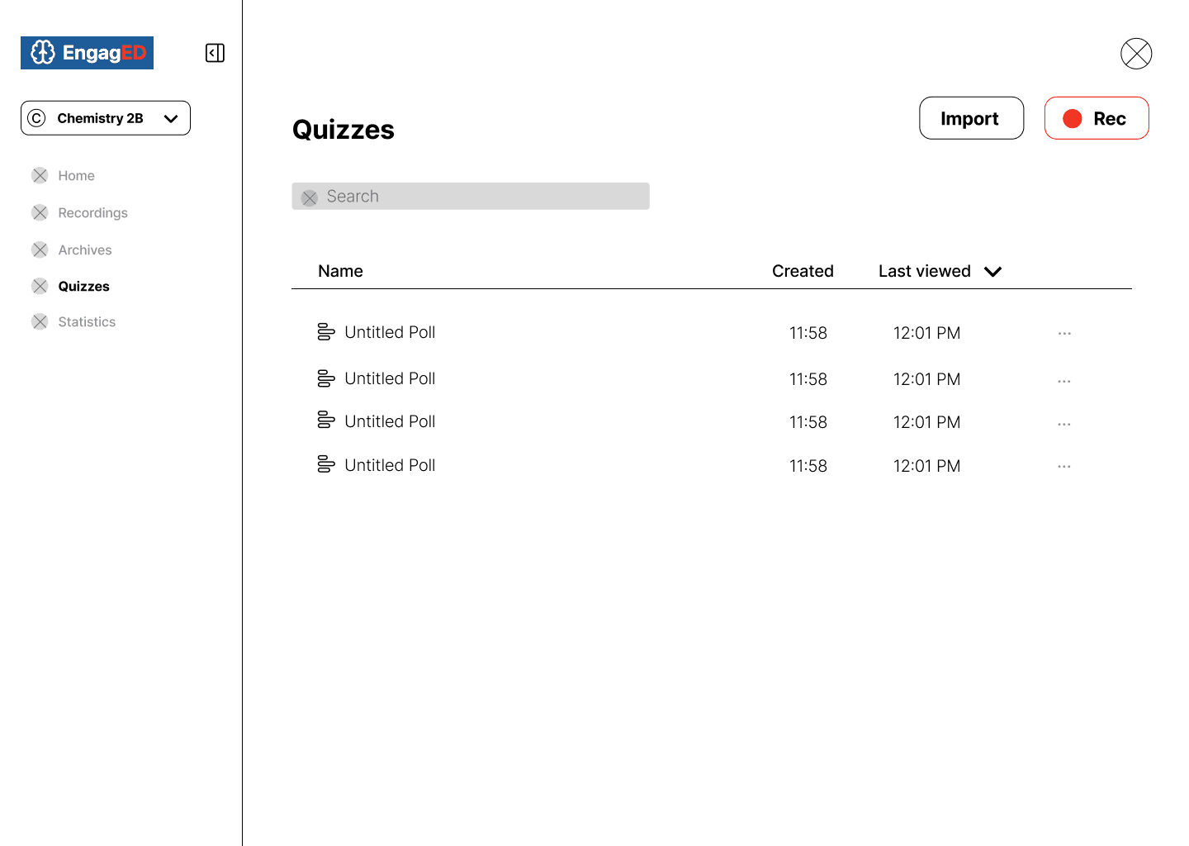Sort the table by Created column
This screenshot has width=1189, height=846.
[803, 271]
